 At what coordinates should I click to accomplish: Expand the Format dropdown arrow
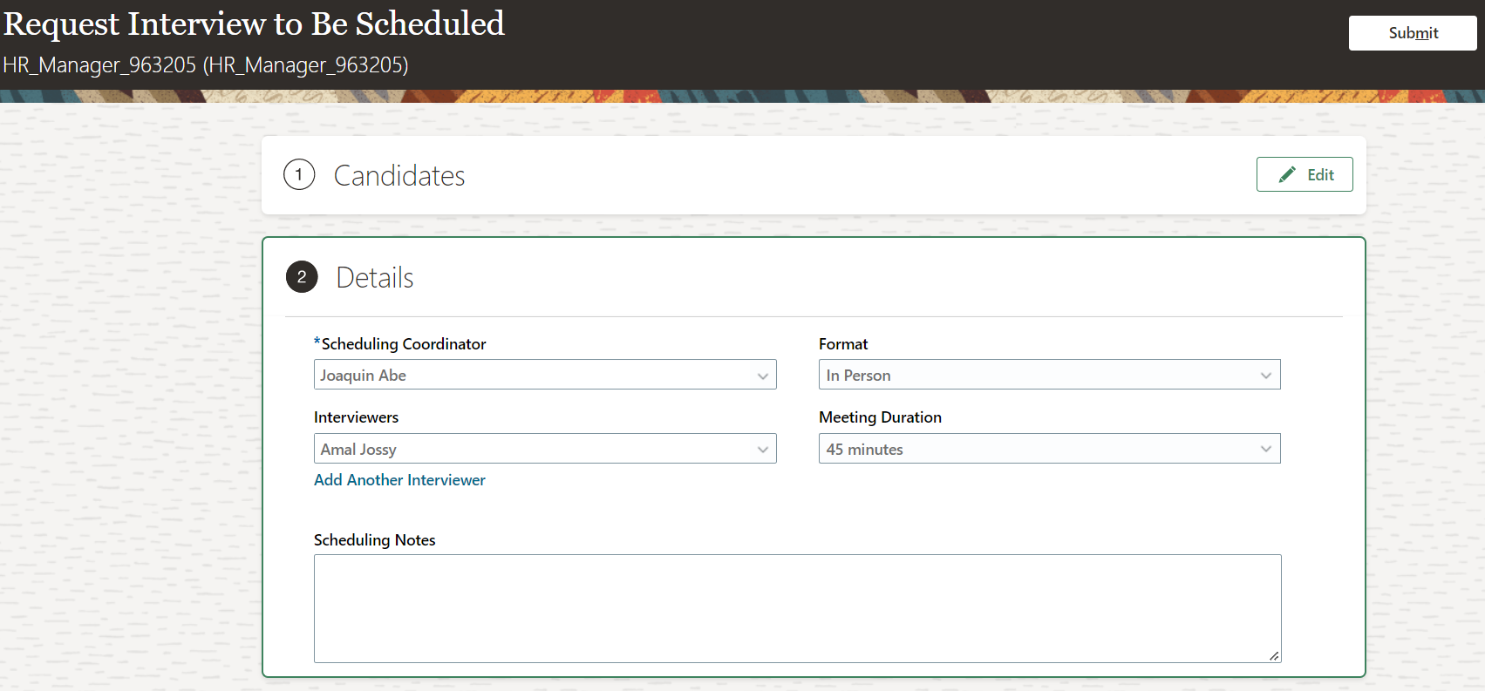1266,376
